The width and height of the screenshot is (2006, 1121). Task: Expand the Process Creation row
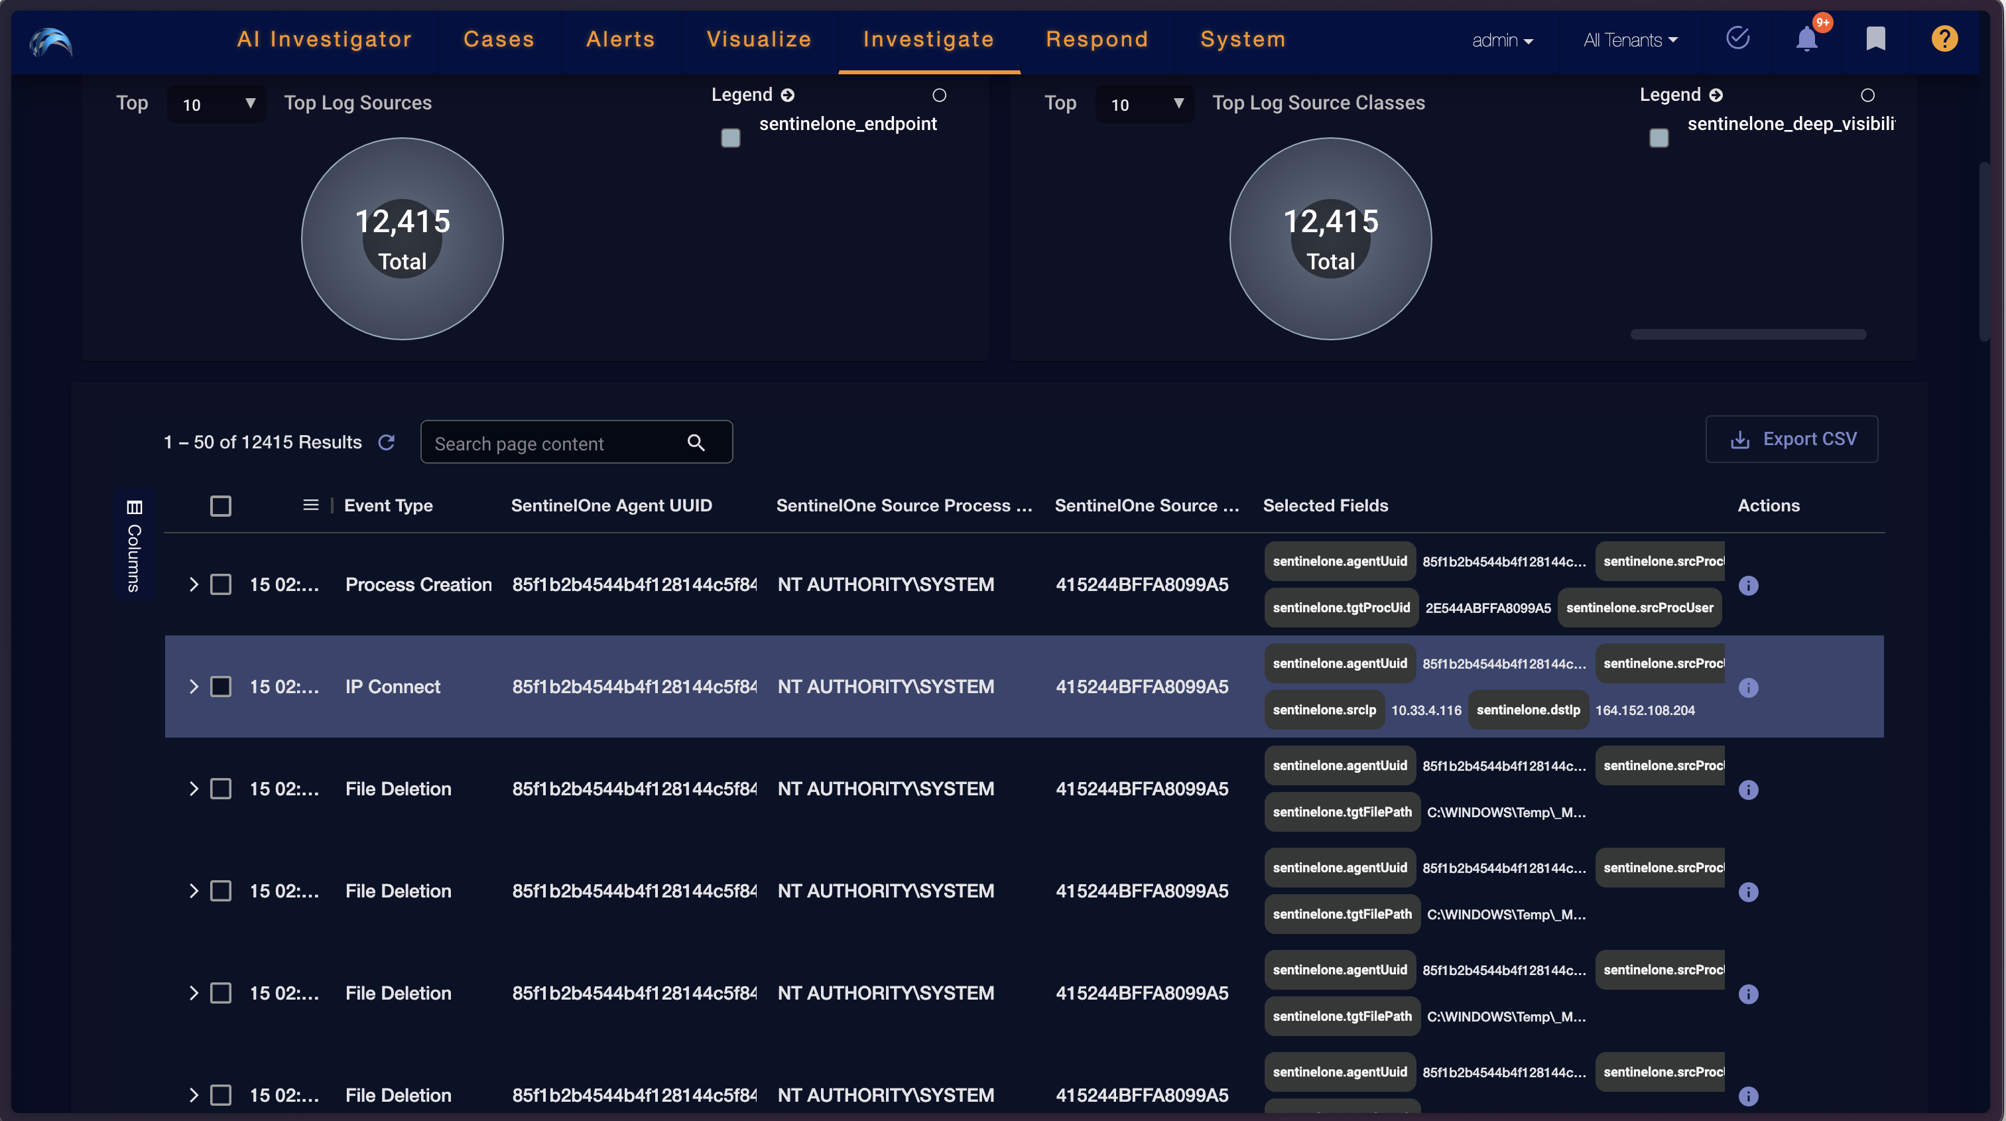coord(193,584)
